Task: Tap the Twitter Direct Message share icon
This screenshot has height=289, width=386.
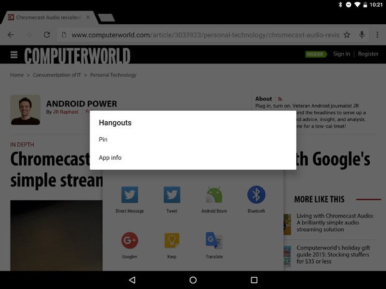Action: pyautogui.click(x=129, y=195)
